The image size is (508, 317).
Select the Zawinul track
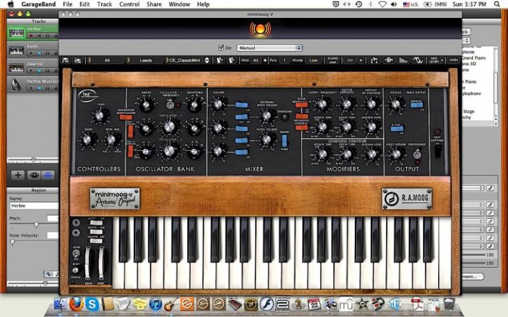coord(33,67)
